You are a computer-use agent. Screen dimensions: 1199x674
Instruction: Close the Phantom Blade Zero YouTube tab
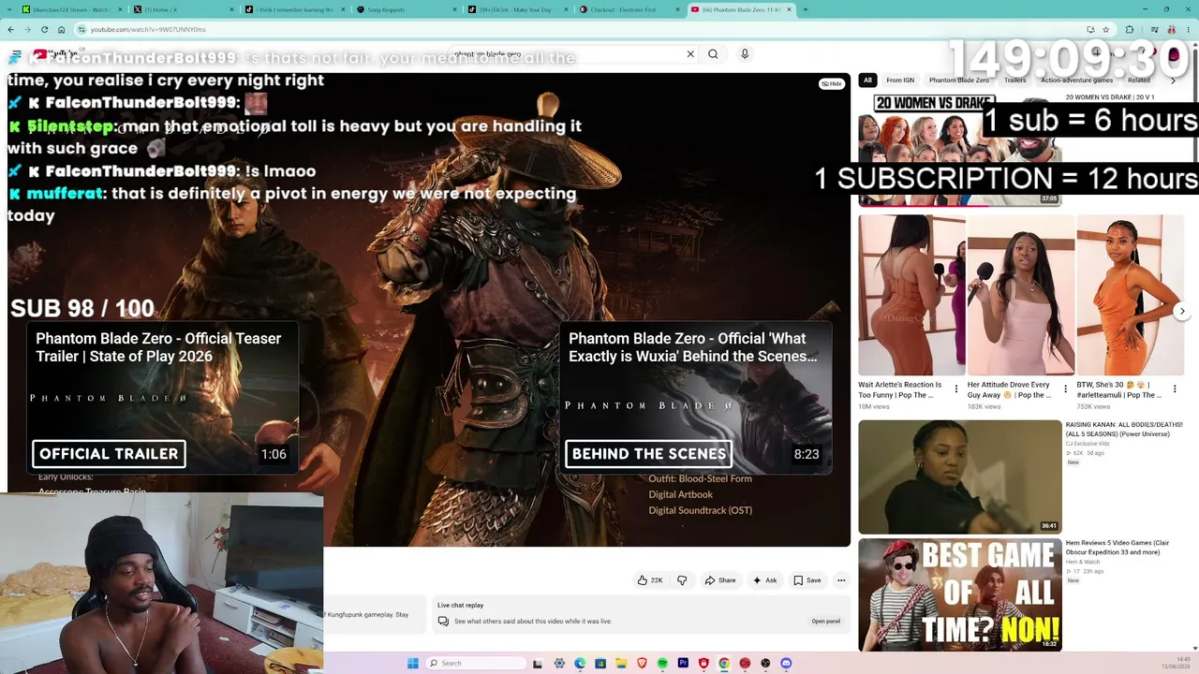click(790, 9)
